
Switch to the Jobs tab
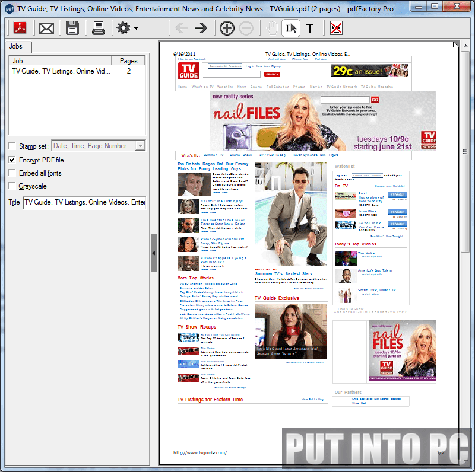16,46
